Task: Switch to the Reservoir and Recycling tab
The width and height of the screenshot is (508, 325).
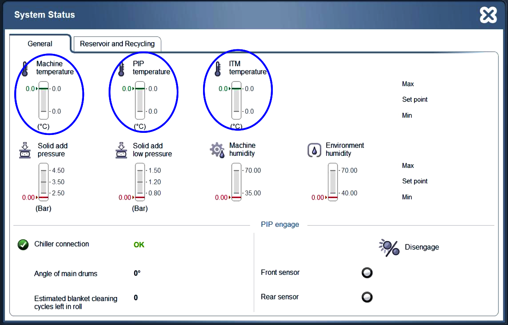Action: (117, 44)
